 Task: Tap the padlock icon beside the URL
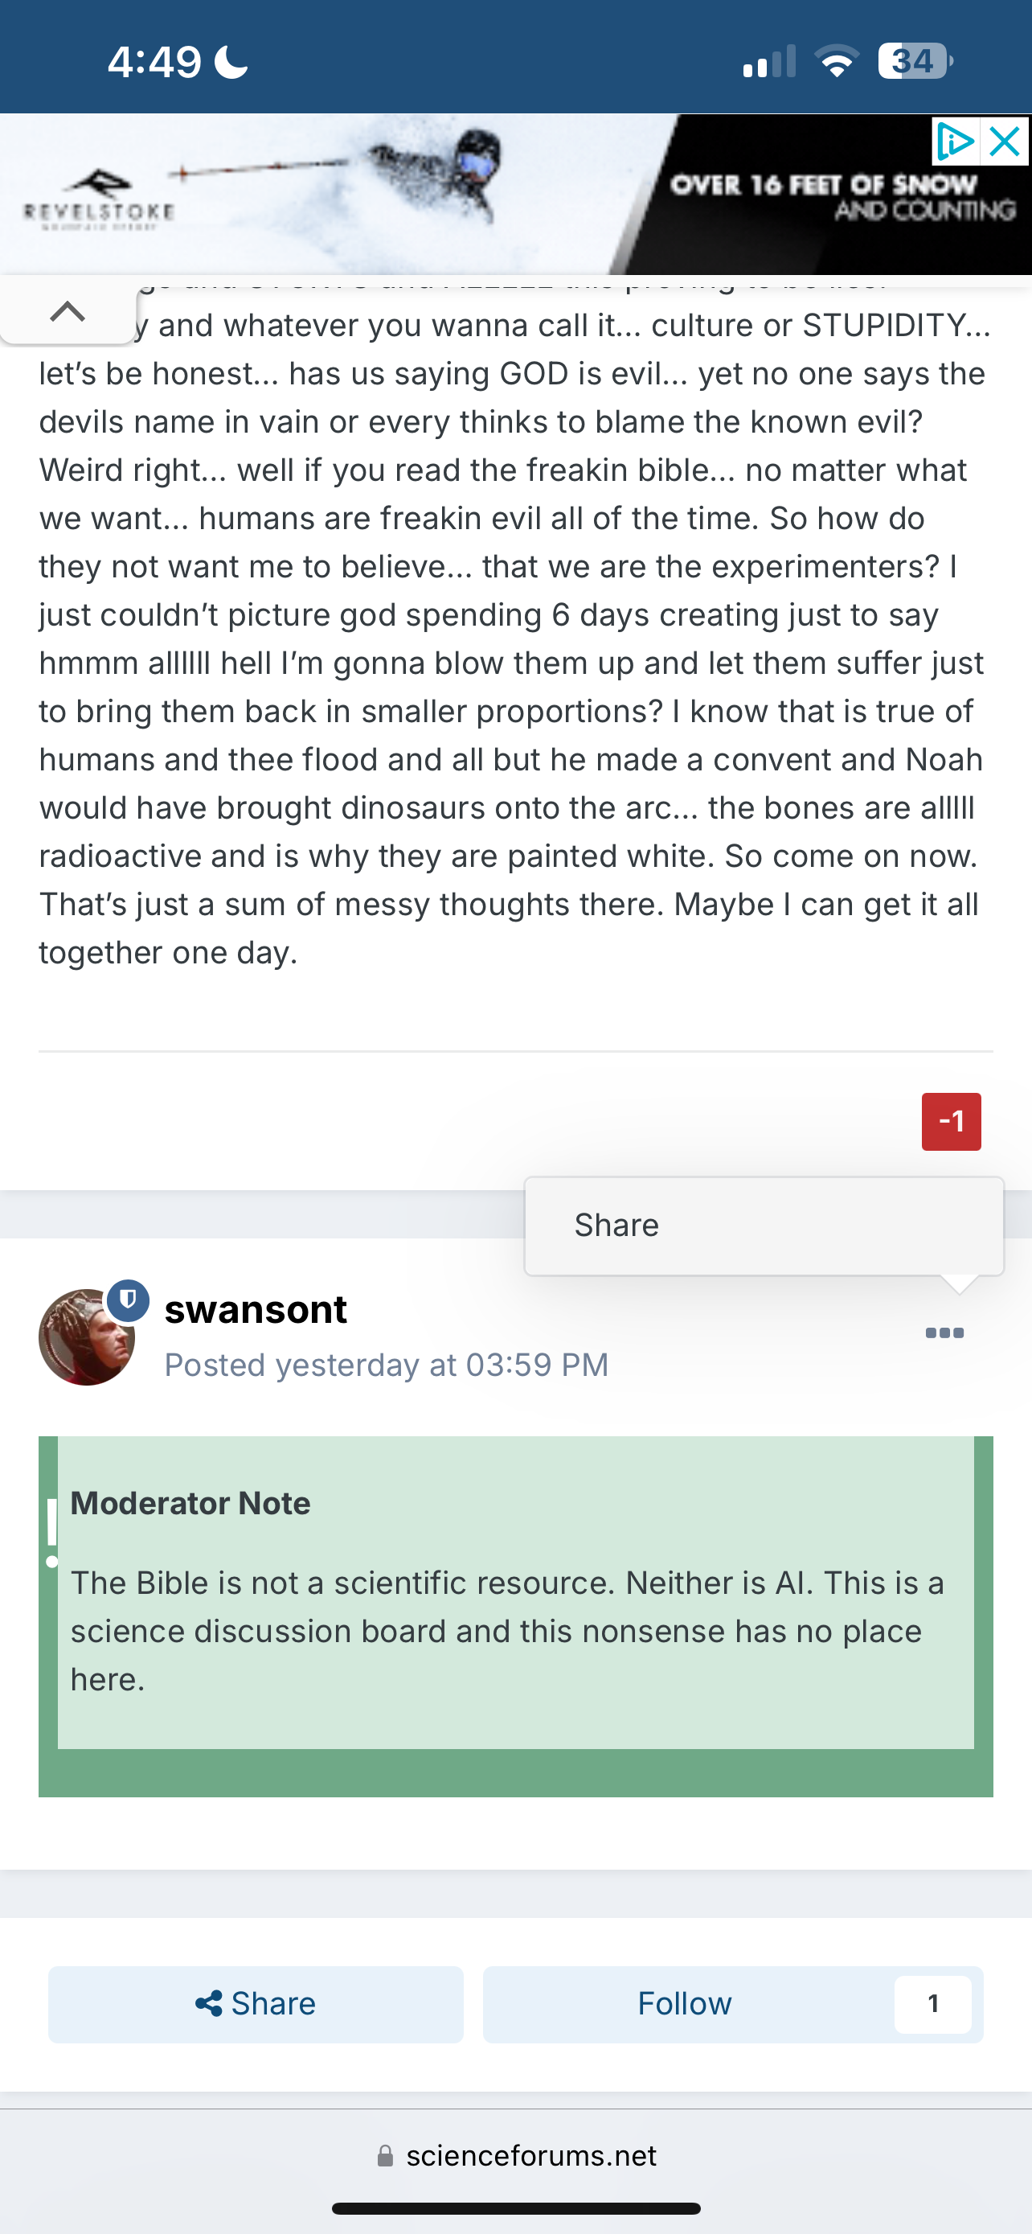[386, 2156]
